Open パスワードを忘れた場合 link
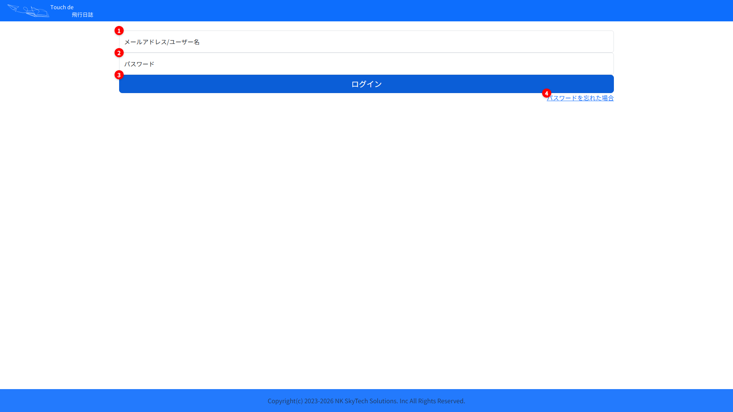Screen dimensions: 733x412 click(x=580, y=98)
